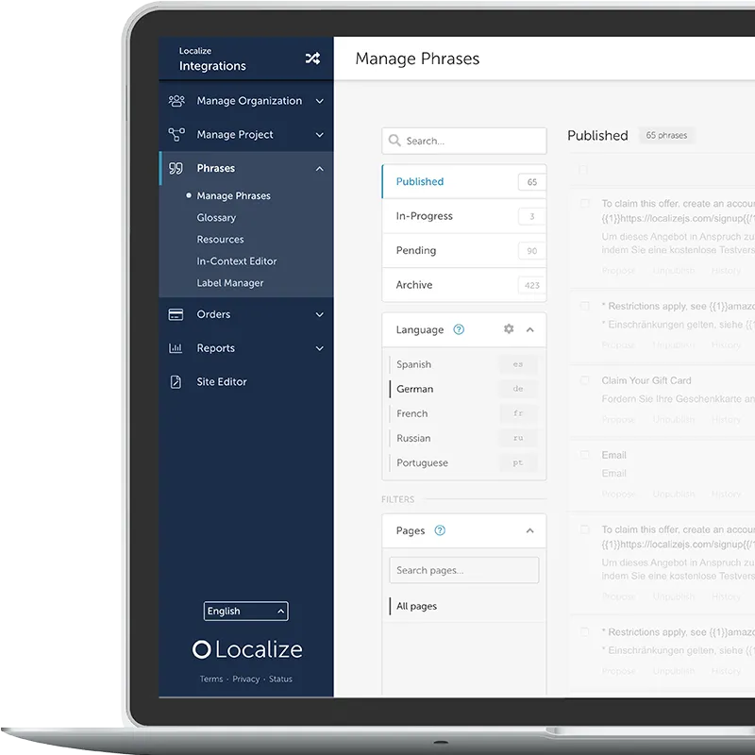Open the English language dropdown
This screenshot has width=755, height=755.
pyautogui.click(x=245, y=611)
